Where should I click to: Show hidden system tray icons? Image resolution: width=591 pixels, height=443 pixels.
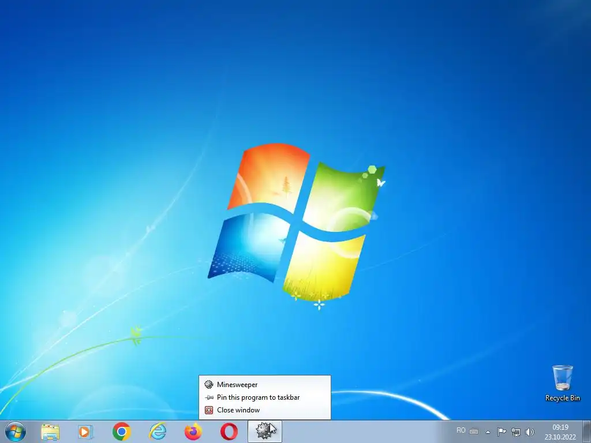[x=488, y=432]
